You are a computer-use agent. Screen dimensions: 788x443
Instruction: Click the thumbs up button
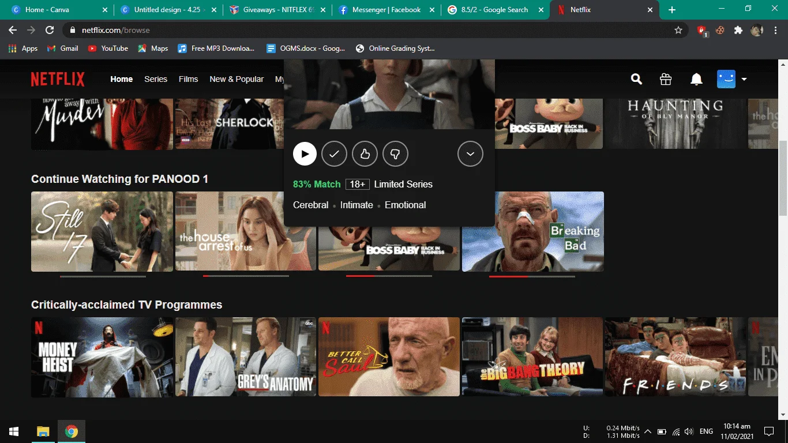click(x=365, y=154)
